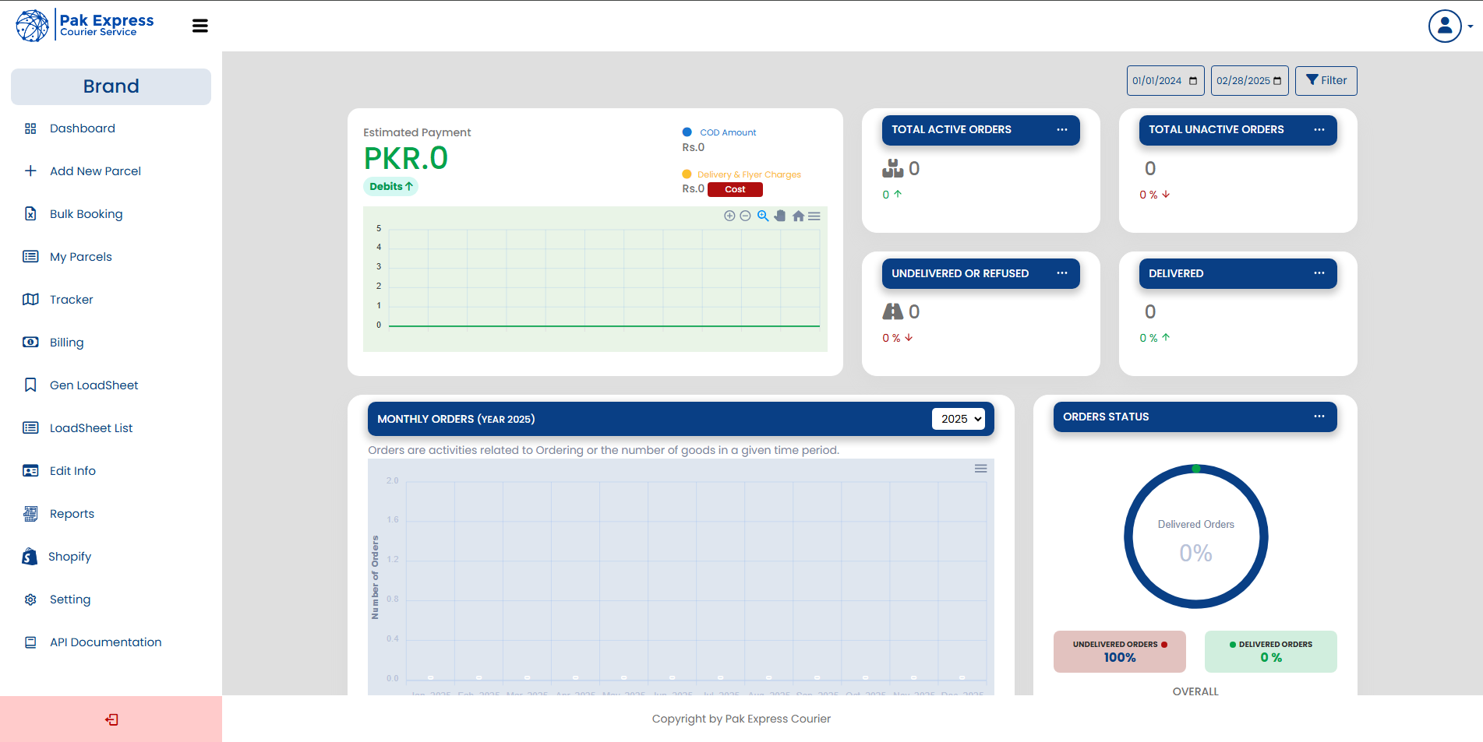Open the Monthly Orders chart menu icon
Viewport: 1483px width, 742px height.
pyautogui.click(x=980, y=469)
